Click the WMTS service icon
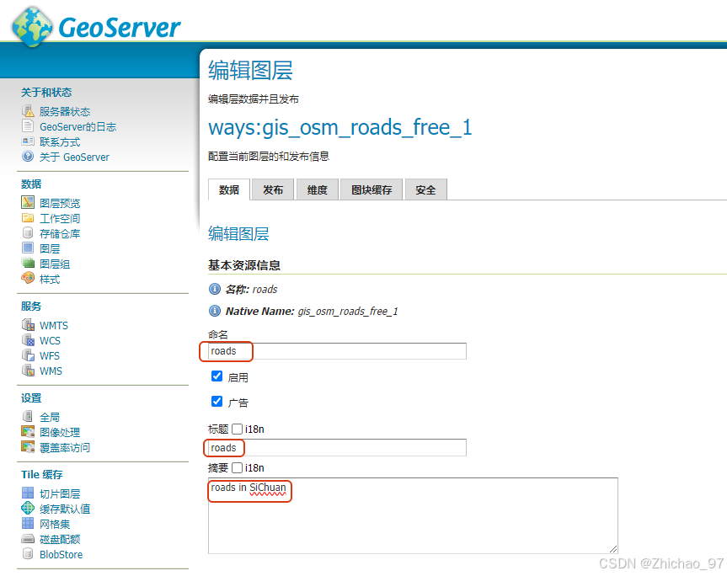This screenshot has height=576, width=727. (29, 325)
